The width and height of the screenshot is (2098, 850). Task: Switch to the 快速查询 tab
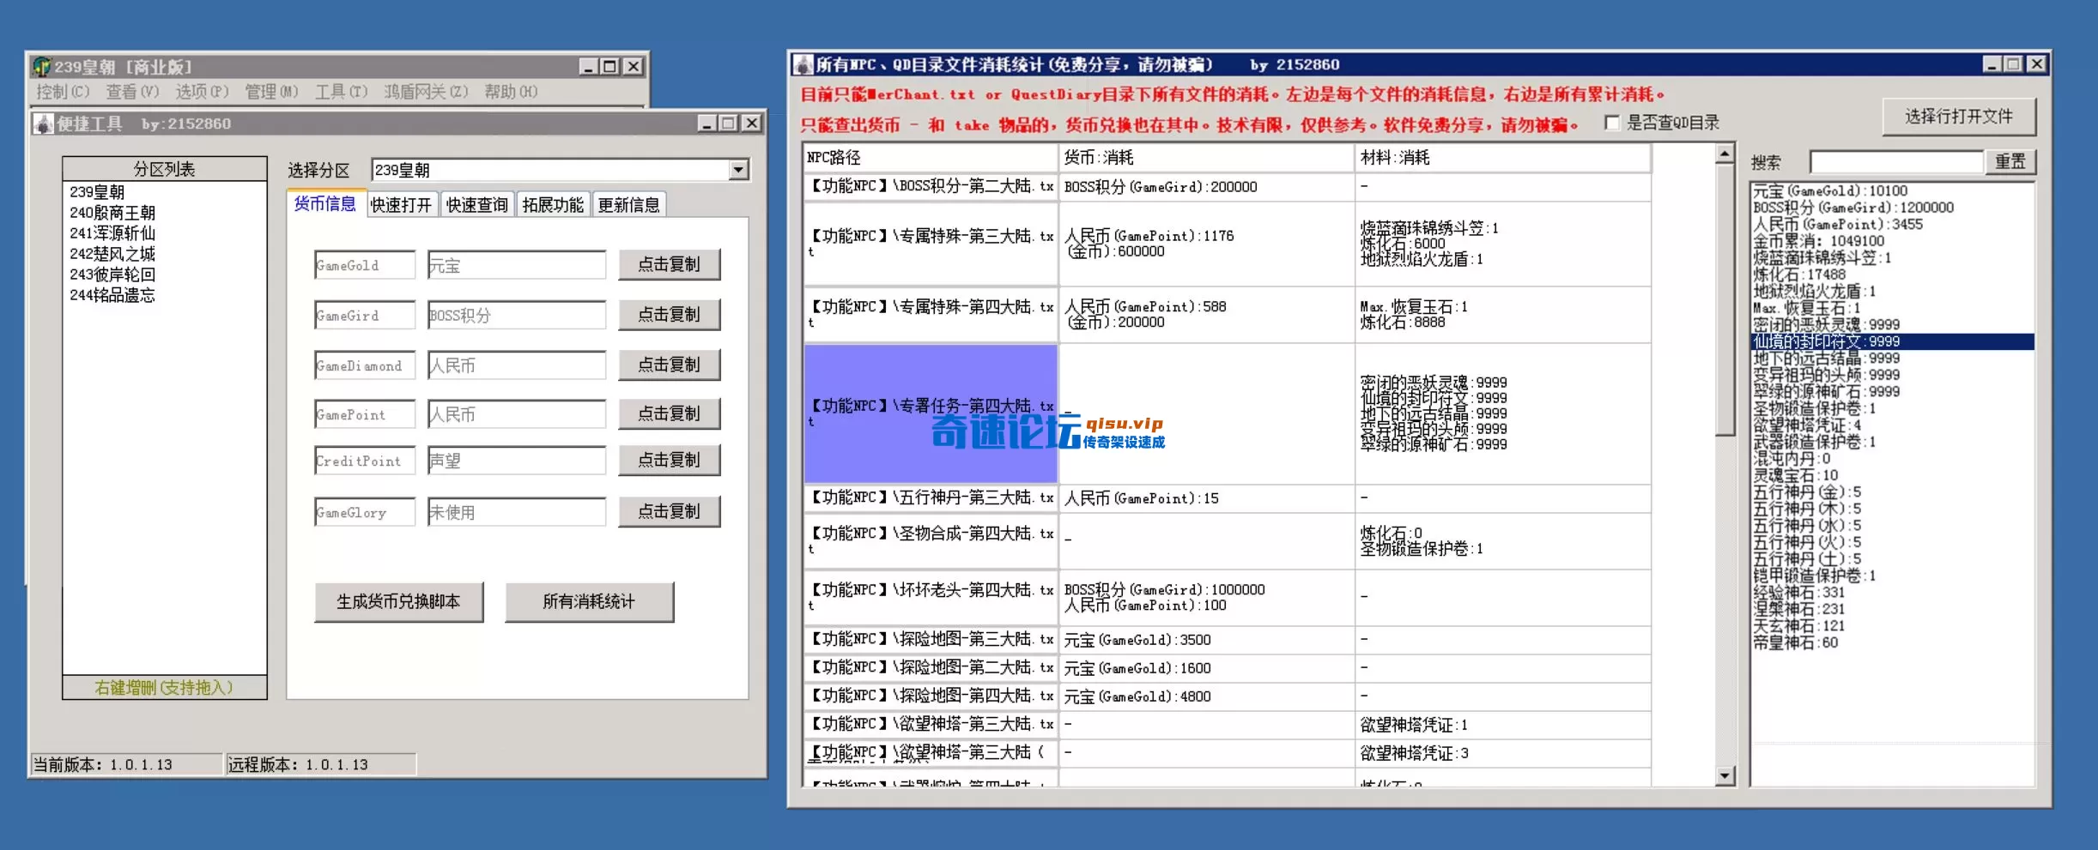pyautogui.click(x=477, y=204)
